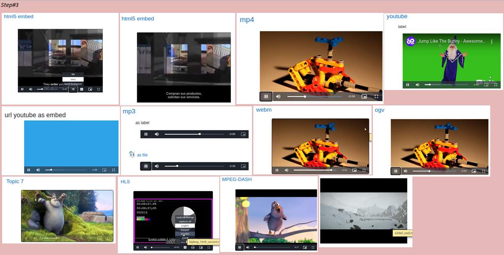The height and width of the screenshot is (255, 504).
Task: Enter fullscreen on the youtube player
Action: point(496,85)
